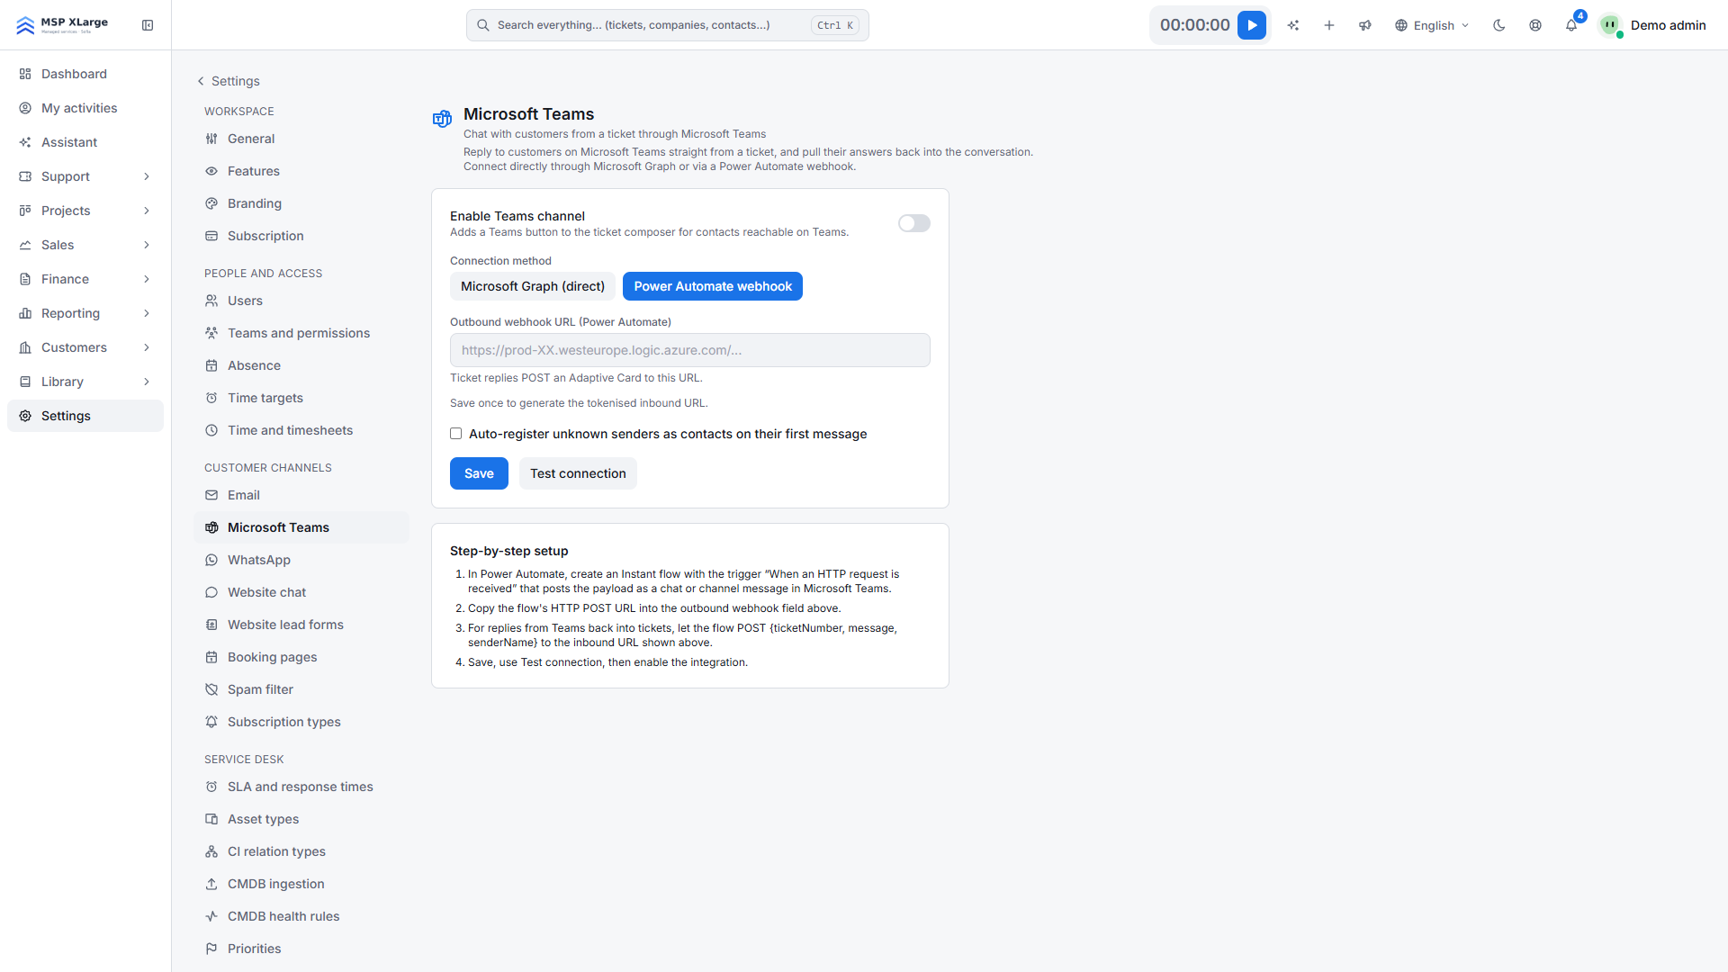Viewport: 1728px width, 972px height.
Task: Click the CI relation types icon
Action: pyautogui.click(x=211, y=851)
